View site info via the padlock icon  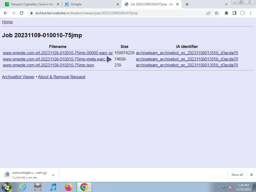(x=31, y=13)
